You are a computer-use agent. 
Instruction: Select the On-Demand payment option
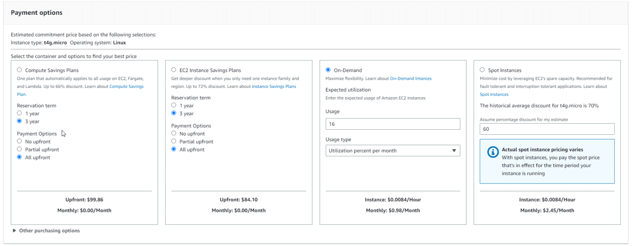(x=328, y=70)
